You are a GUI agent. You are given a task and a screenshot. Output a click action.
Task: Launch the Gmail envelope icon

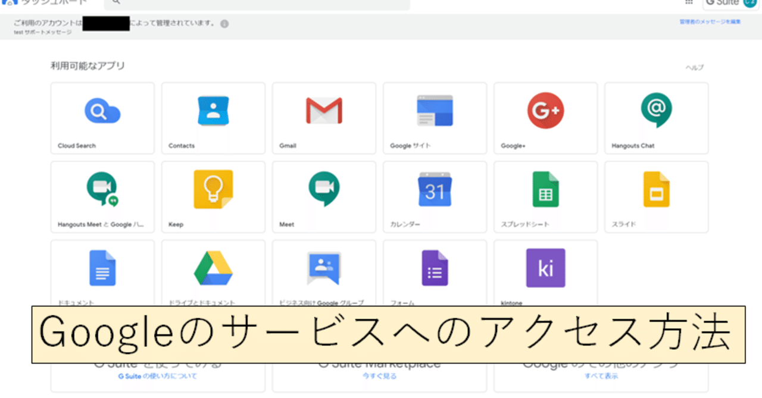(324, 111)
